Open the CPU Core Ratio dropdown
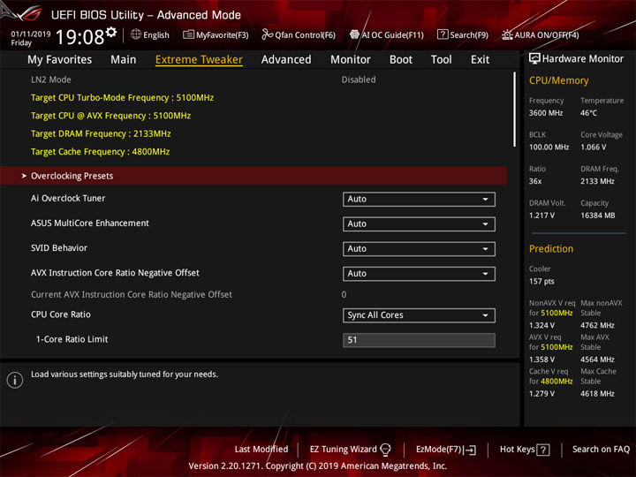Image resolution: width=636 pixels, height=477 pixels. 419,315
